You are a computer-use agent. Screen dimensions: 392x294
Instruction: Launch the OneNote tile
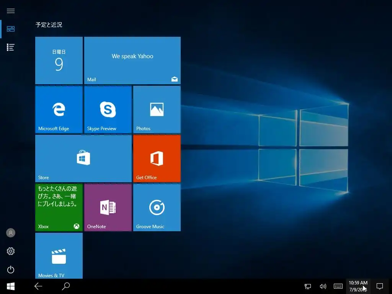click(x=108, y=207)
